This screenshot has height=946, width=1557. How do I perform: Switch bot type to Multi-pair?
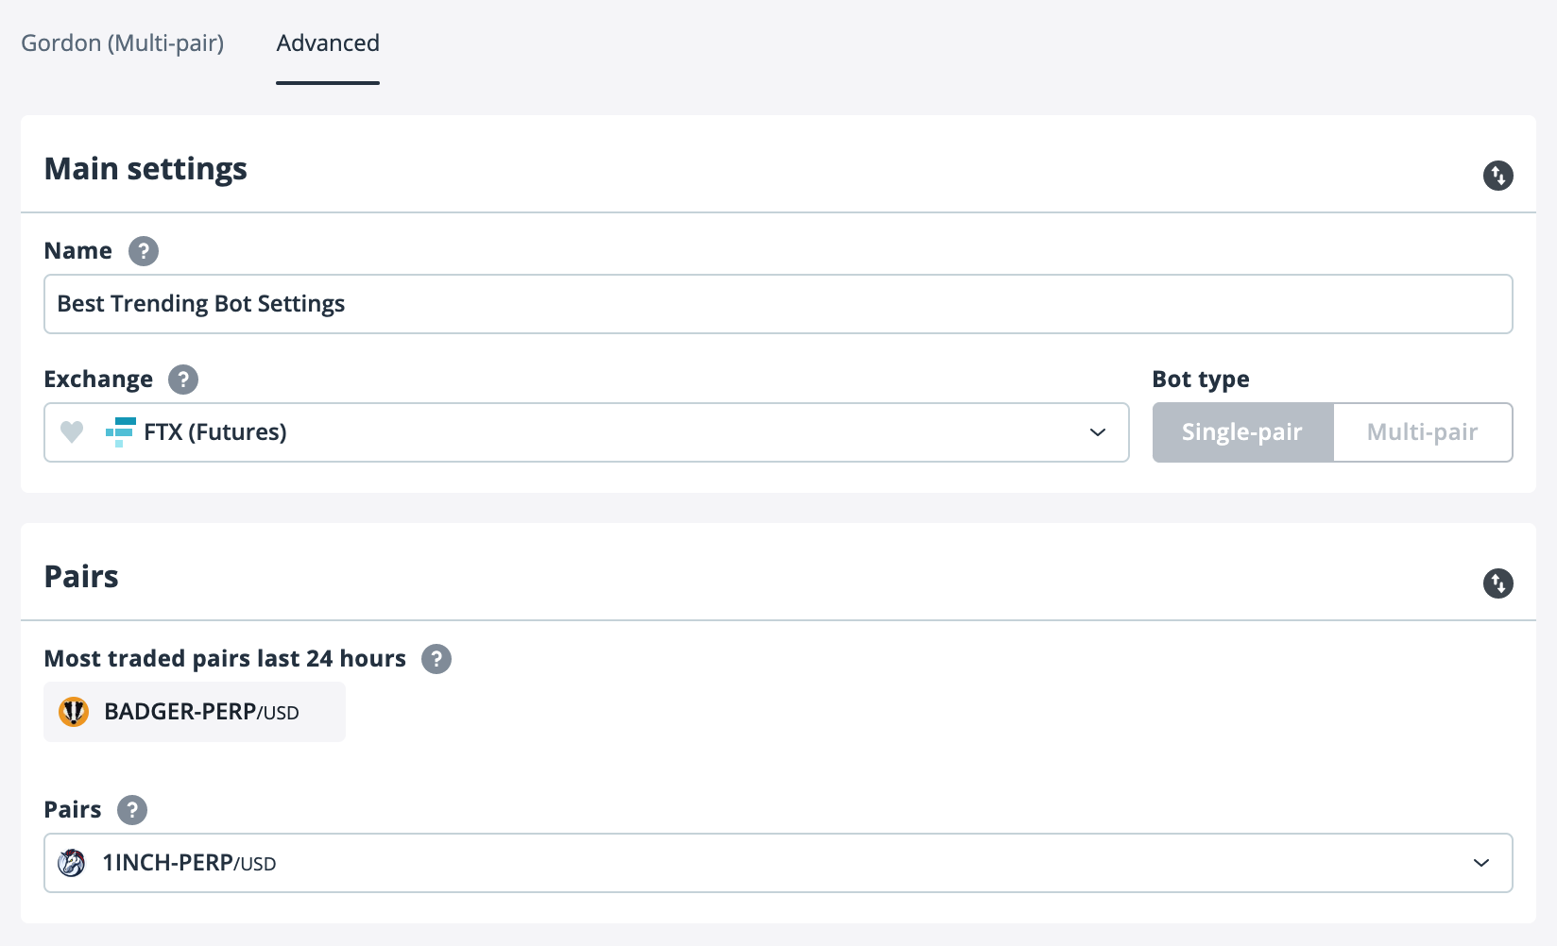coord(1422,432)
